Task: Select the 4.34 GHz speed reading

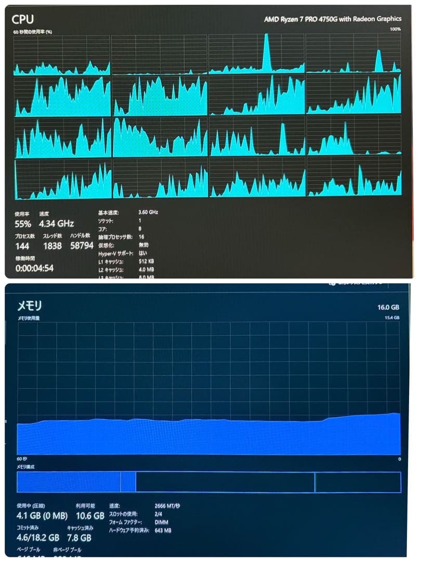Action: 57,224
